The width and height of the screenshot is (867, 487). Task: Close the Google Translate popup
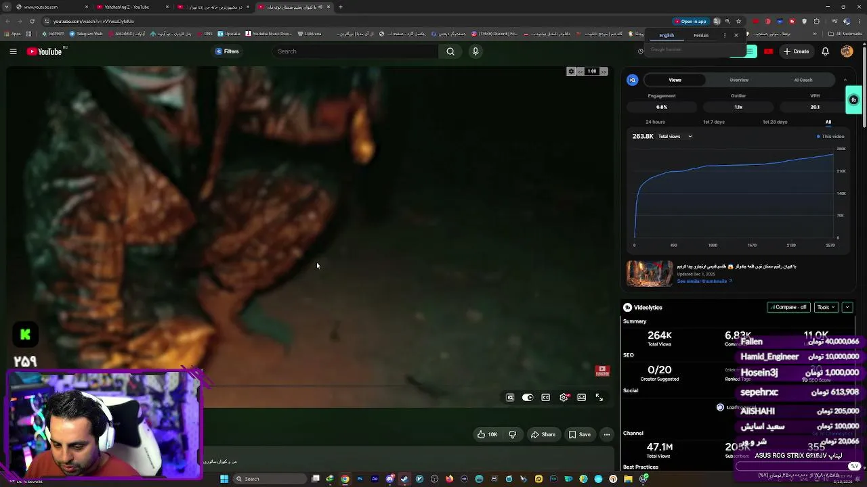[x=736, y=35]
